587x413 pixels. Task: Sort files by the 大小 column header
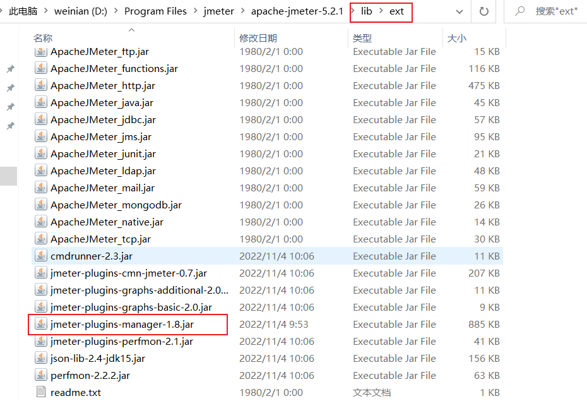coord(456,39)
